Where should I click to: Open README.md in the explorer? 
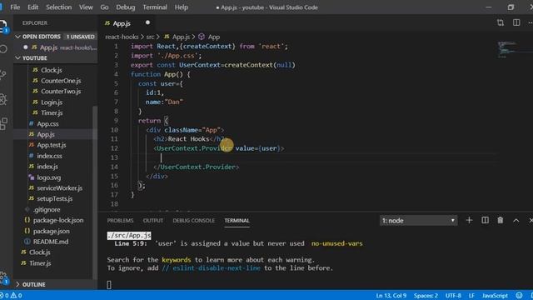pyautogui.click(x=50, y=242)
